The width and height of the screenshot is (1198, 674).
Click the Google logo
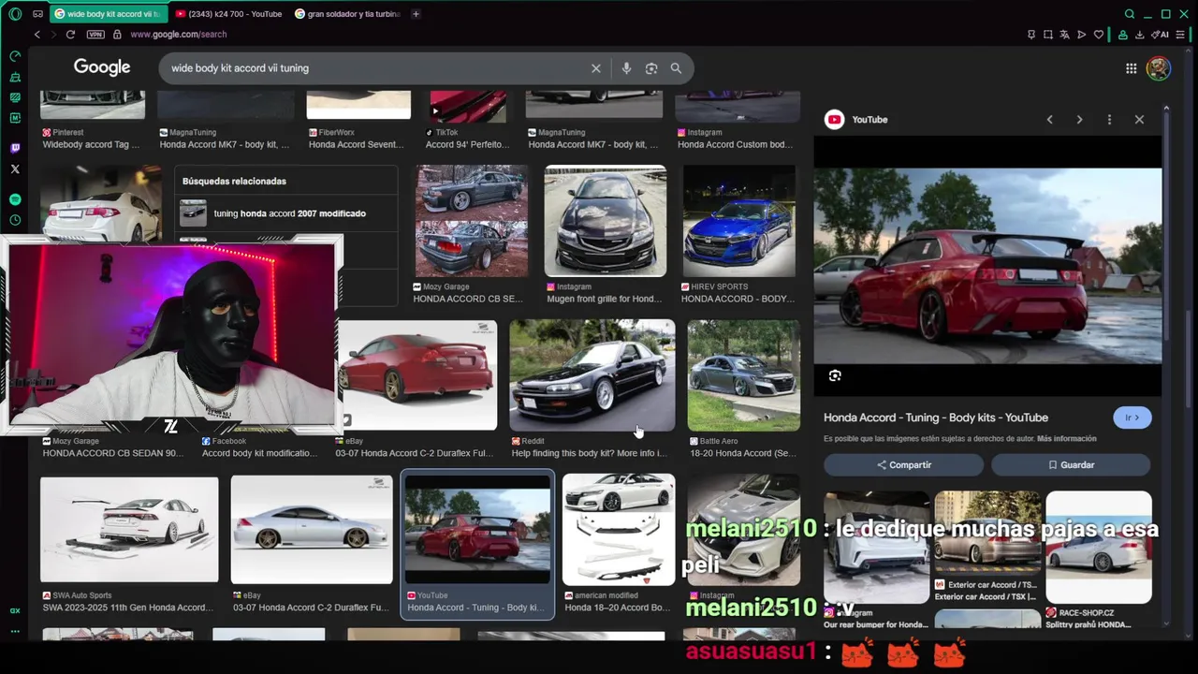102,67
